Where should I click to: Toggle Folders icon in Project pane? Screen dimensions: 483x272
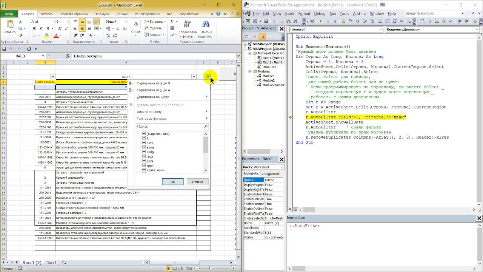pos(262,37)
